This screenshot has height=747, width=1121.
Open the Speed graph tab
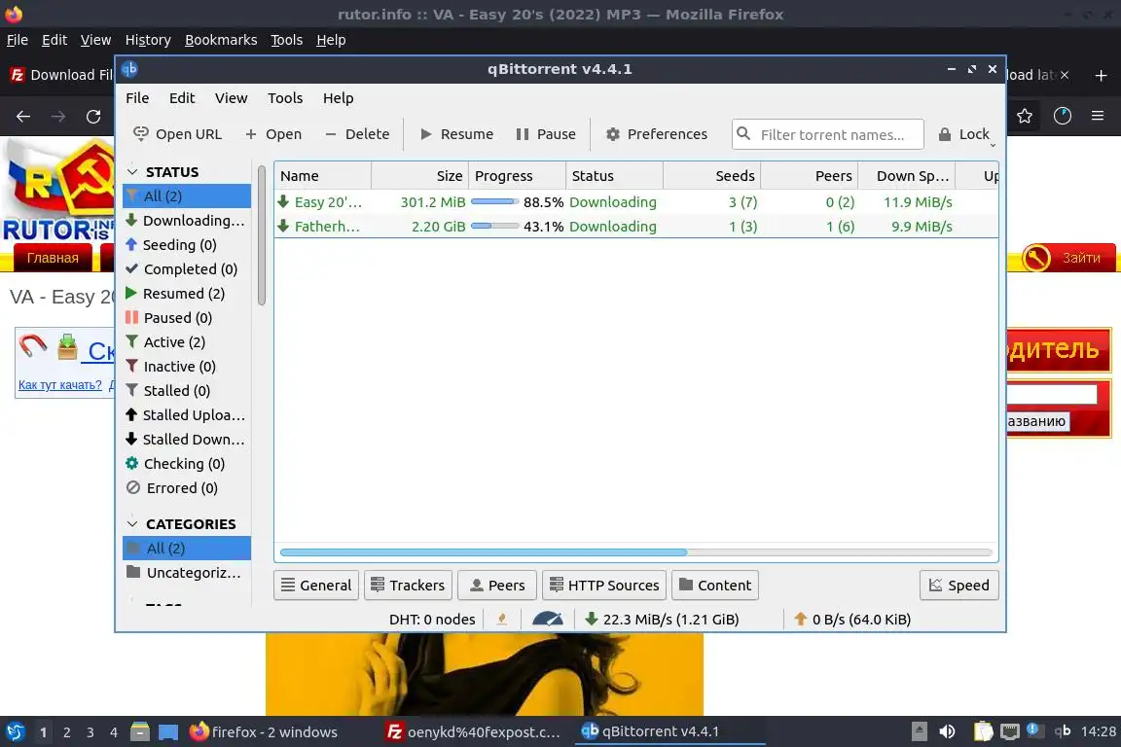[x=958, y=585]
